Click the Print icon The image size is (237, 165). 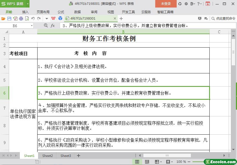(21, 19)
